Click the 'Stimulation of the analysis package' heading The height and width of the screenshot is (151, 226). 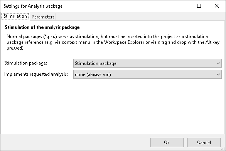(42, 27)
